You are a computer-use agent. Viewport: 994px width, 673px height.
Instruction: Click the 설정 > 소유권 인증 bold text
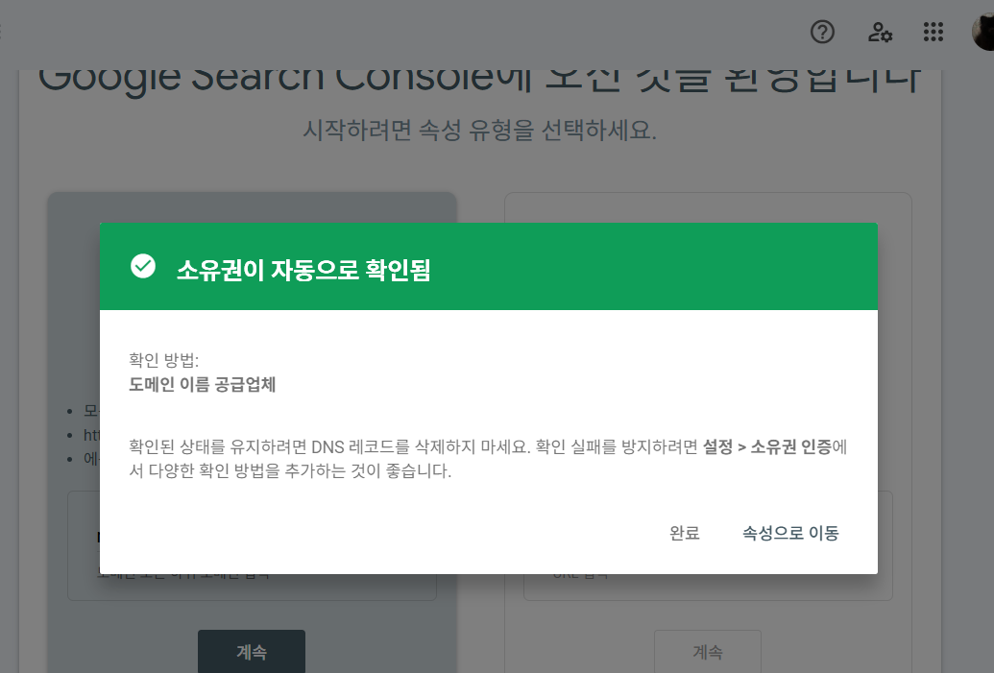(767, 446)
